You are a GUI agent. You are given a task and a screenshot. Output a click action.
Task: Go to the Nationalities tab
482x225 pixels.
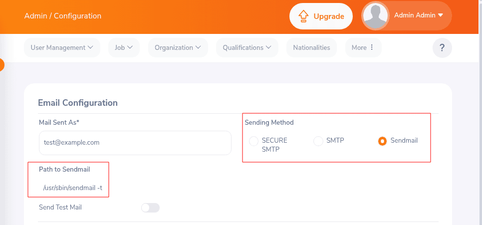pyautogui.click(x=311, y=48)
